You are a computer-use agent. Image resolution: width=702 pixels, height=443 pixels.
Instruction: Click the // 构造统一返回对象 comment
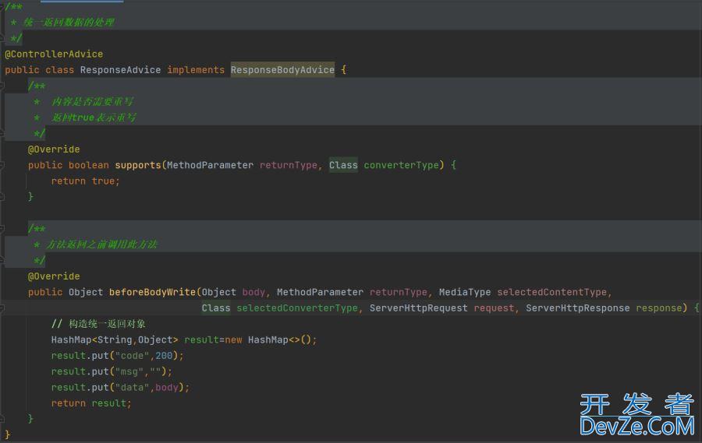98,324
